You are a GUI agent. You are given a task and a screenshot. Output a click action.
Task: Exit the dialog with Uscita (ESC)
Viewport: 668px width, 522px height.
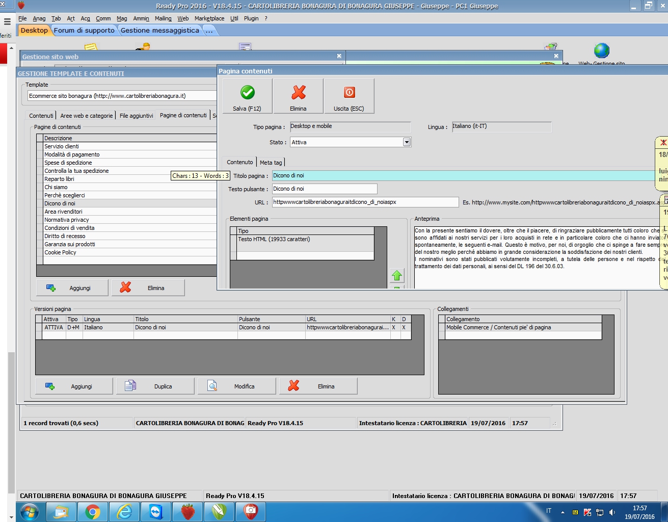point(349,96)
